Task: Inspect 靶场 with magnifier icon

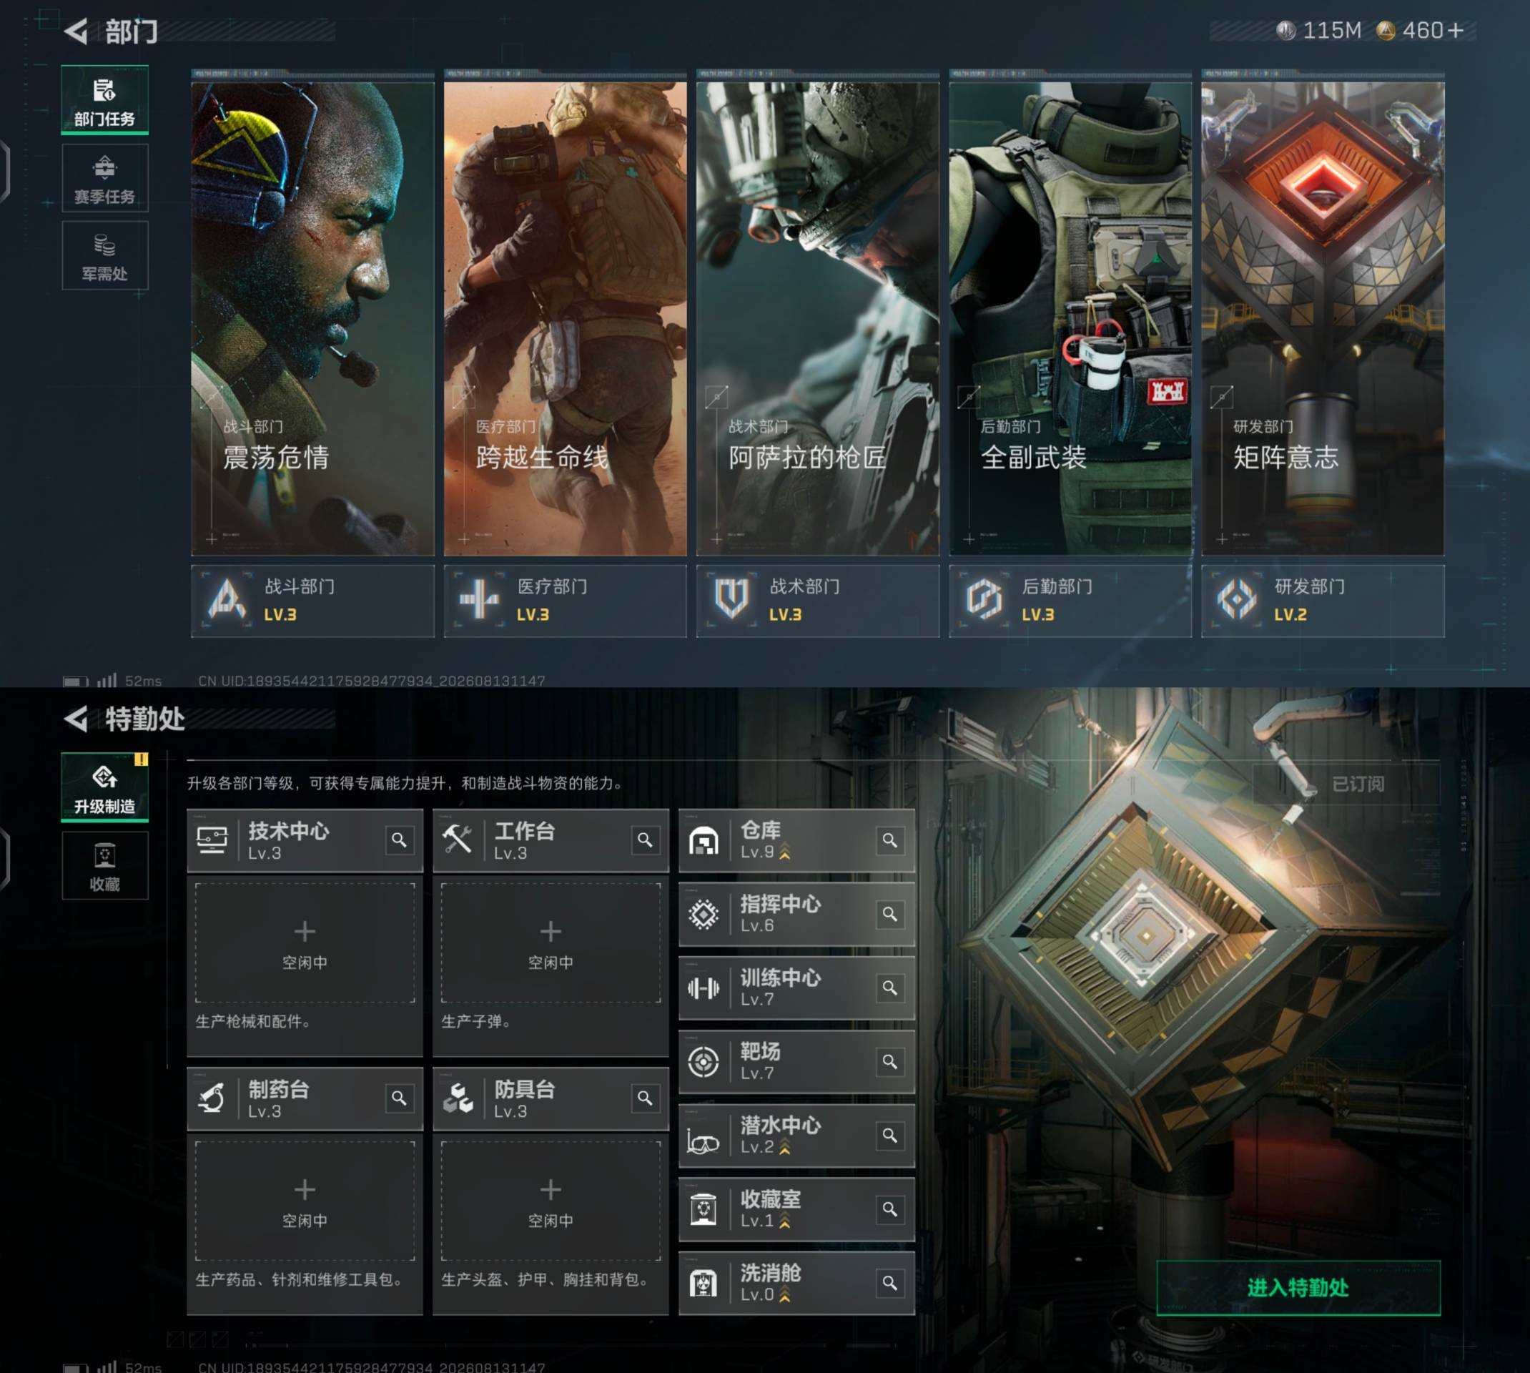Action: pyautogui.click(x=890, y=1061)
